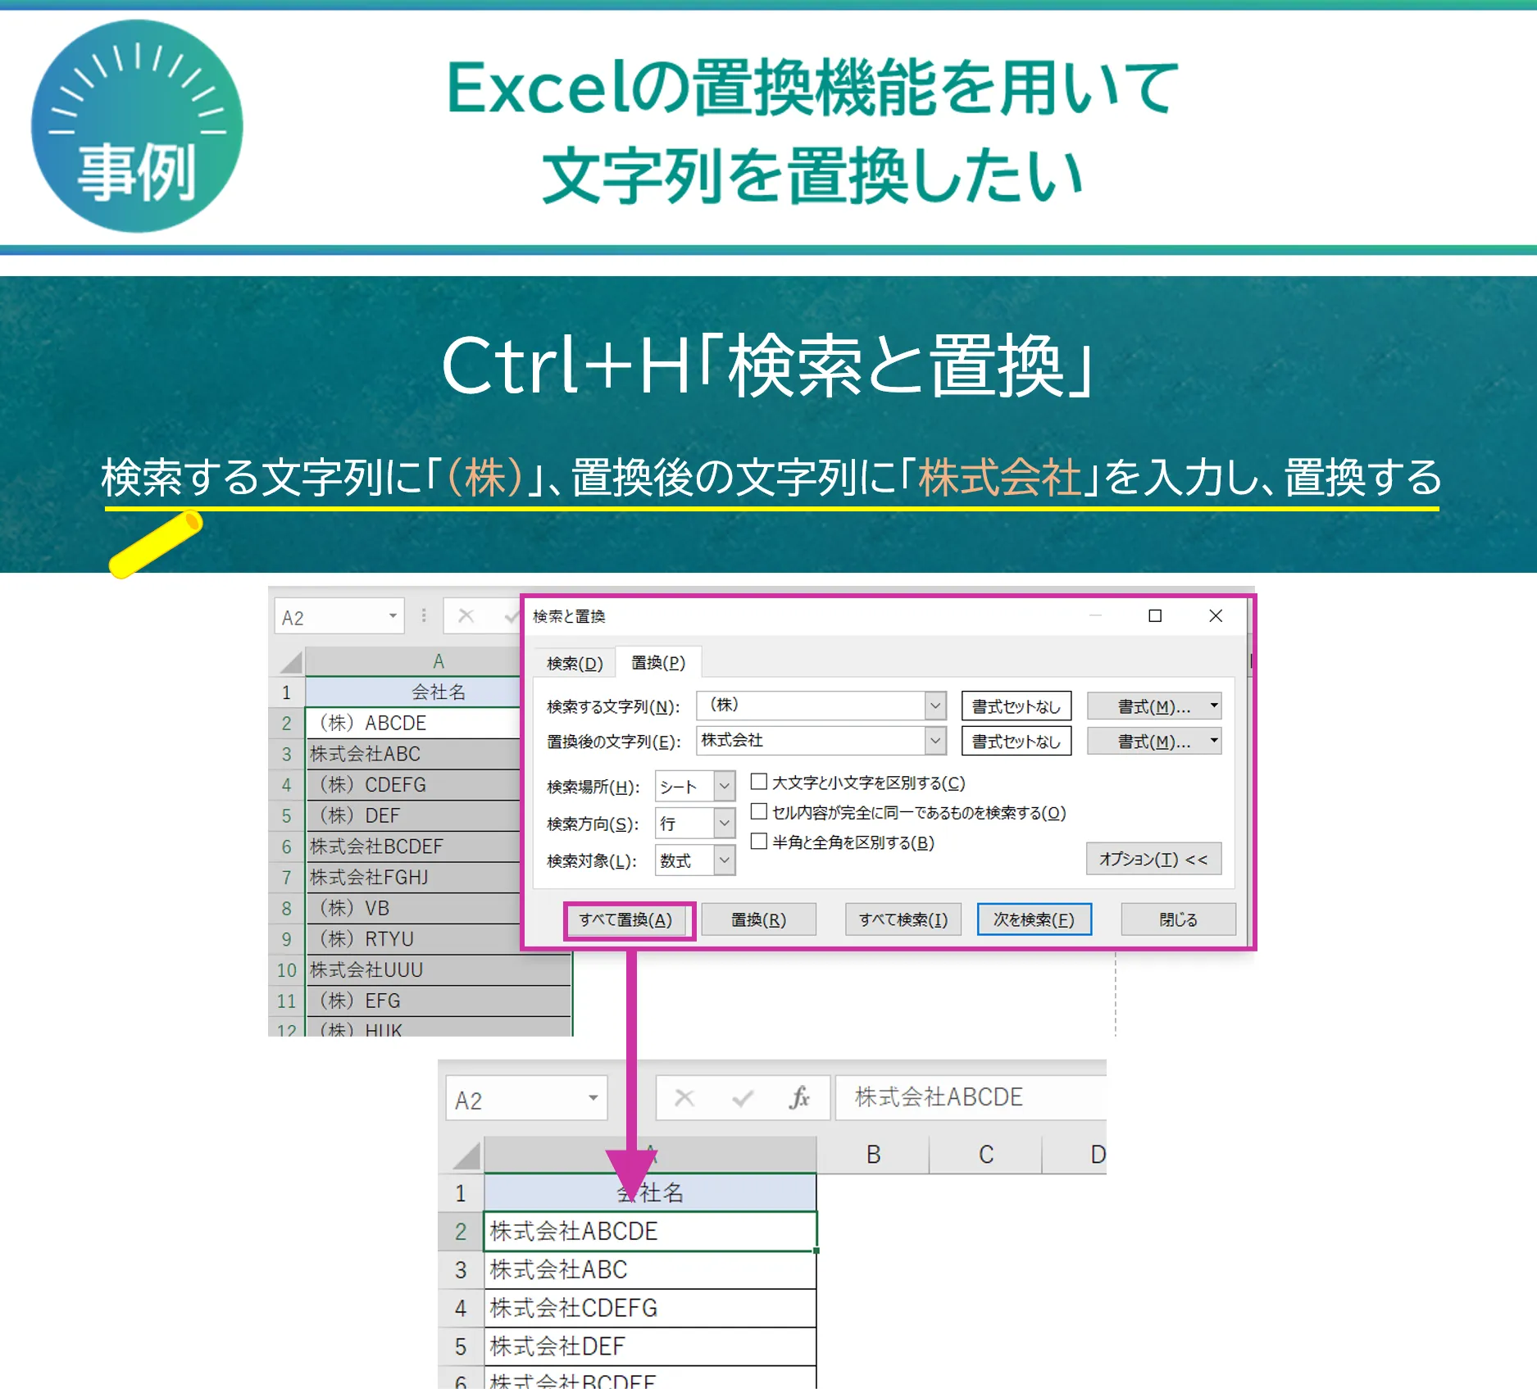Click row header 3 in lower sheet
This screenshot has width=1537, height=1389.
461,1269
